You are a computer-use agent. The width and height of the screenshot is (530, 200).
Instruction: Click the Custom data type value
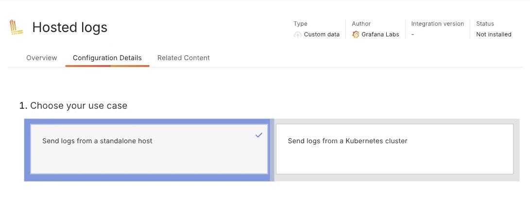pos(322,34)
